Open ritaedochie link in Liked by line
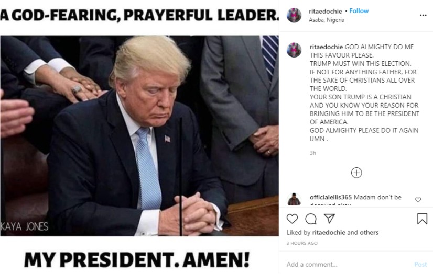The image size is (433, 274). (x=329, y=232)
